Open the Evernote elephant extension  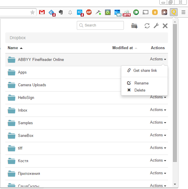[x=61, y=12]
